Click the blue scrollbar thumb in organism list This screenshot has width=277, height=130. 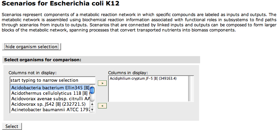tap(92, 90)
